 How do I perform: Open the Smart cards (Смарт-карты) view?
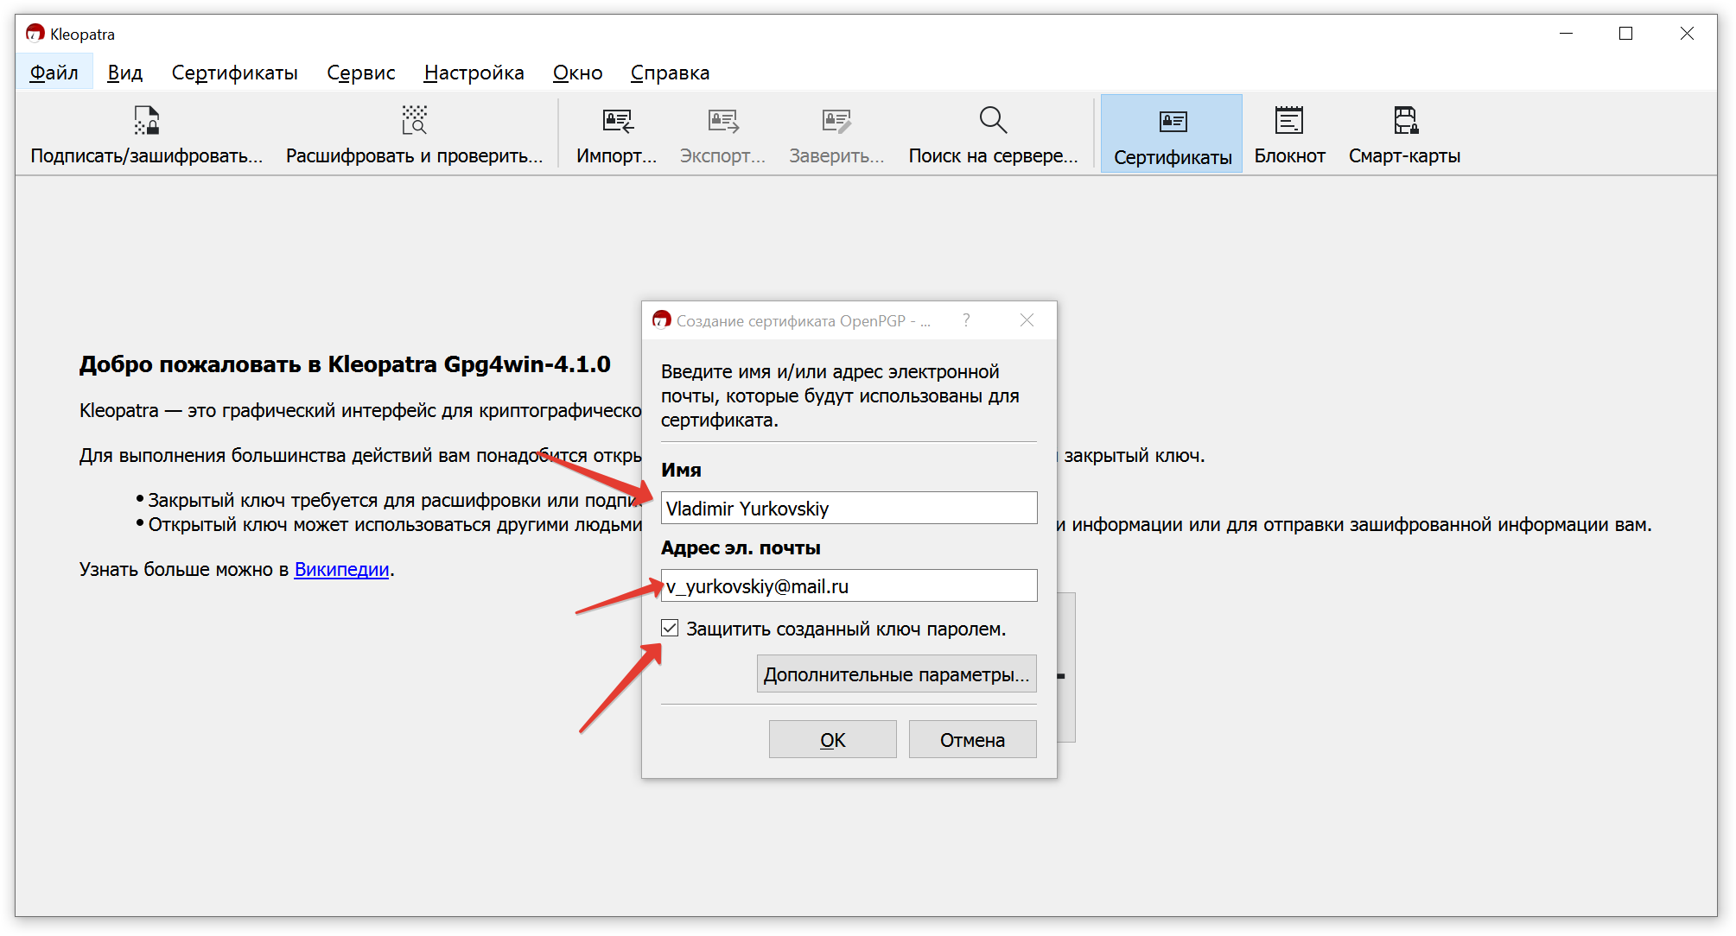1404,134
